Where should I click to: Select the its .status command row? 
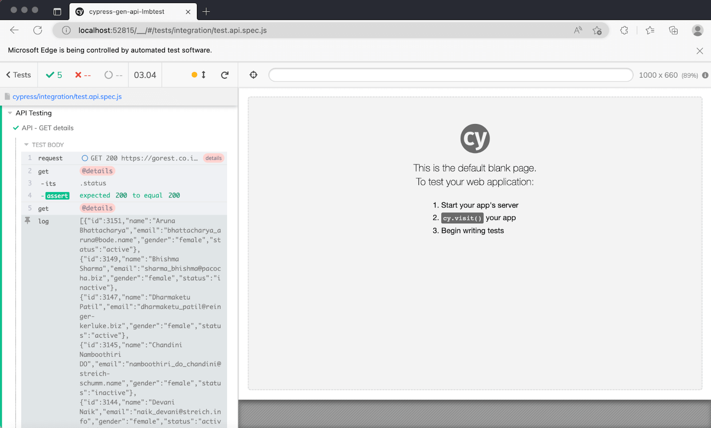coord(124,183)
